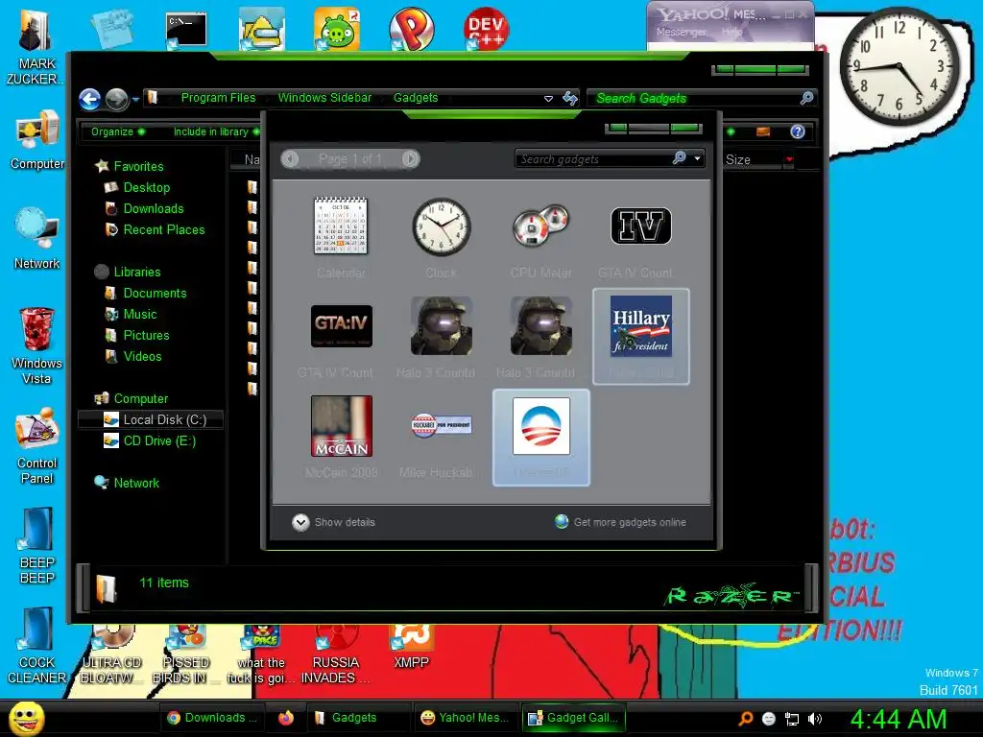Open Help menu in Yahoo Messenger window
983x737 pixels.
click(x=732, y=32)
